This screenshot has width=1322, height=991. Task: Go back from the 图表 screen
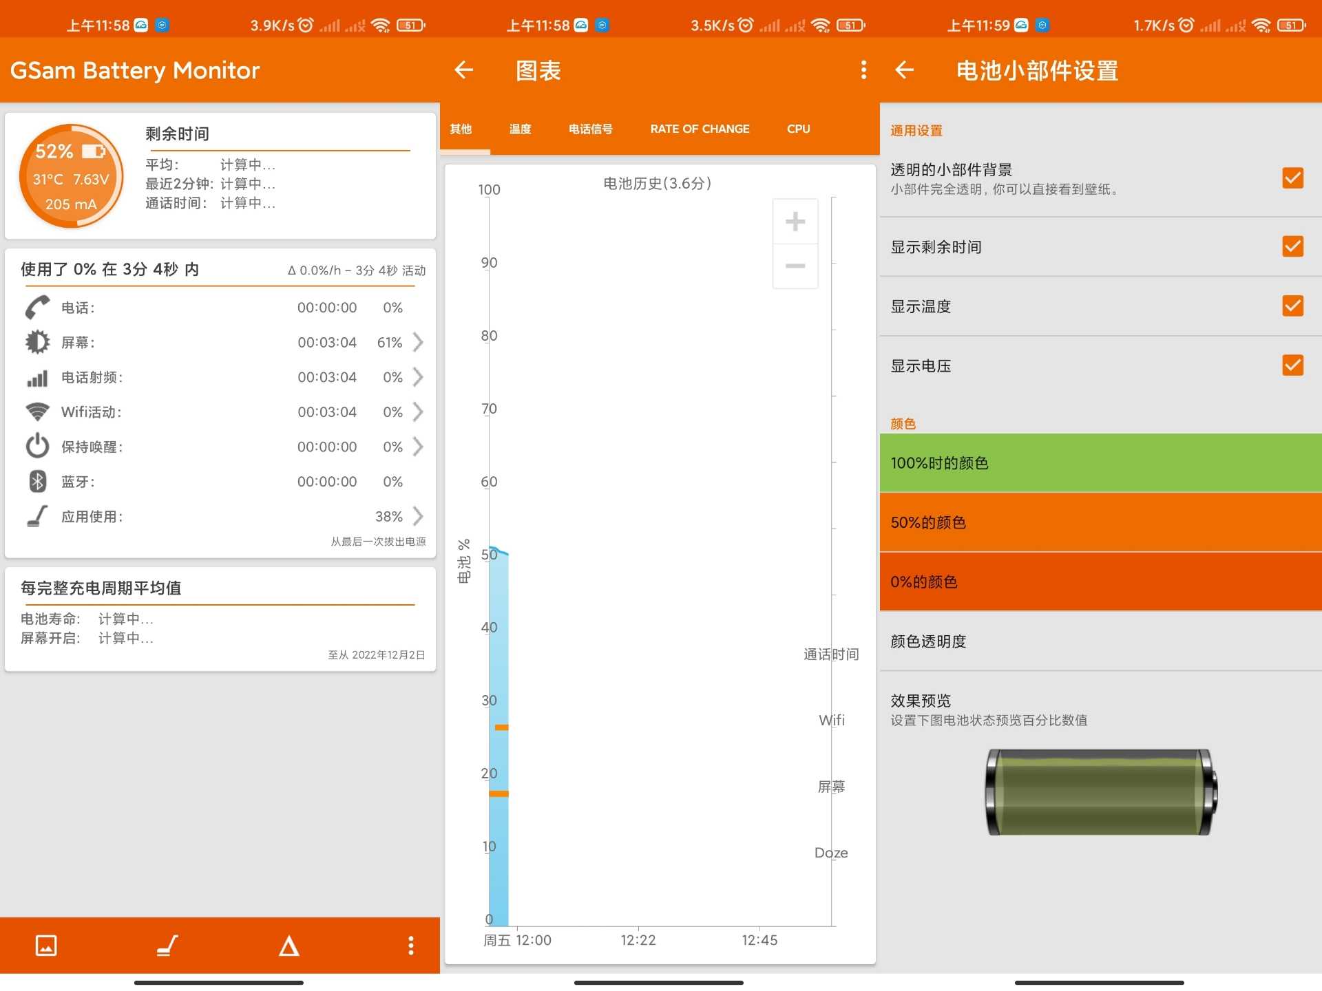(464, 70)
